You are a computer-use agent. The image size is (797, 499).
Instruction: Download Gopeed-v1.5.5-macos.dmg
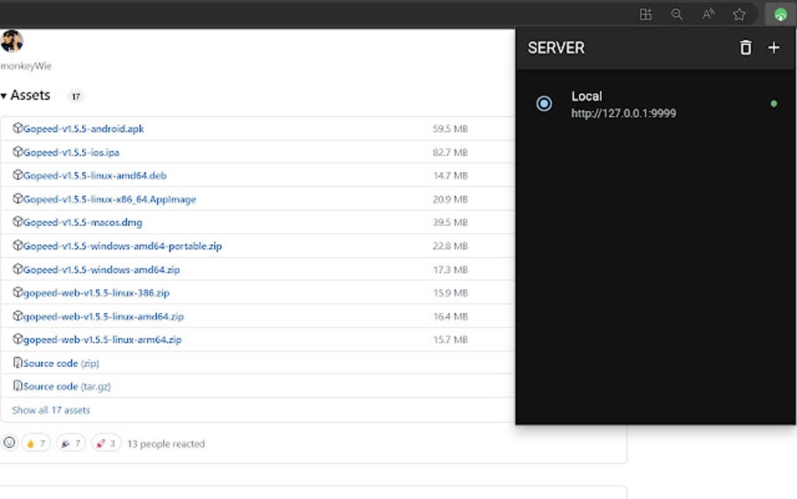tap(82, 223)
